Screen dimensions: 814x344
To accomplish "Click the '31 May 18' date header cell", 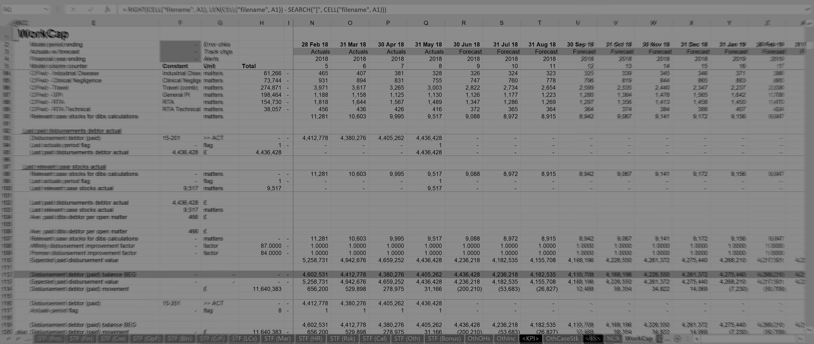I will [428, 44].
